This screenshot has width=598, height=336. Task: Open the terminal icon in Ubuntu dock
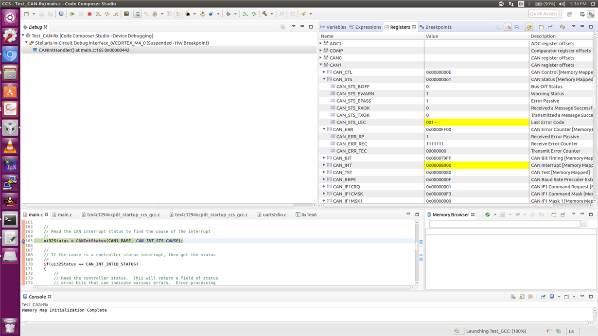click(x=10, y=220)
